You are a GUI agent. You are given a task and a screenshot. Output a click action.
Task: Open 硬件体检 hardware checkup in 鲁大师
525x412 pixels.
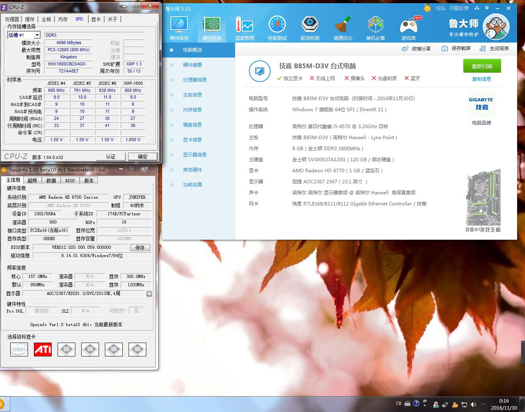(x=179, y=28)
